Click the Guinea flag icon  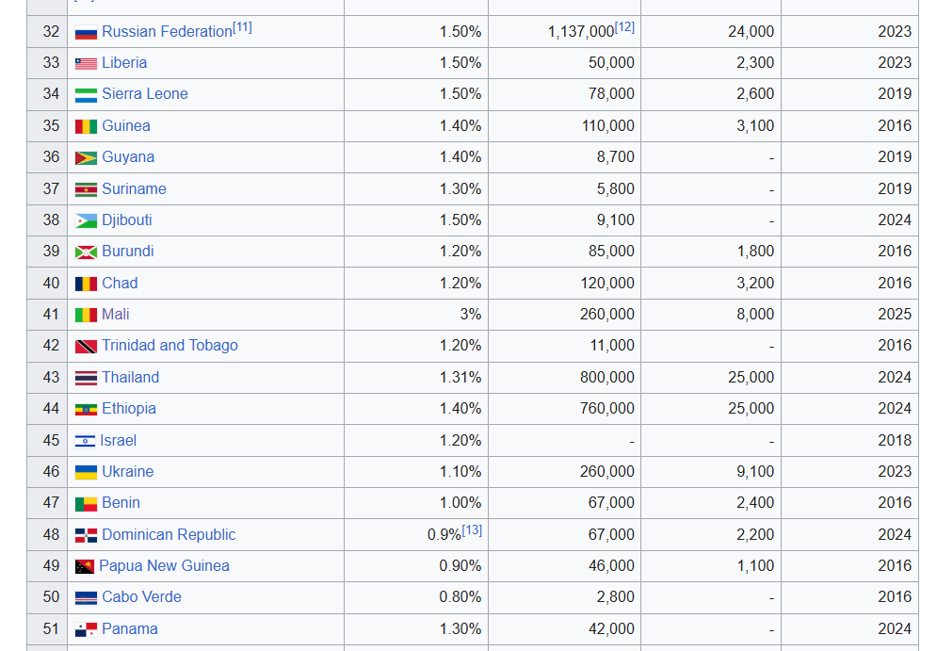pyautogui.click(x=86, y=127)
